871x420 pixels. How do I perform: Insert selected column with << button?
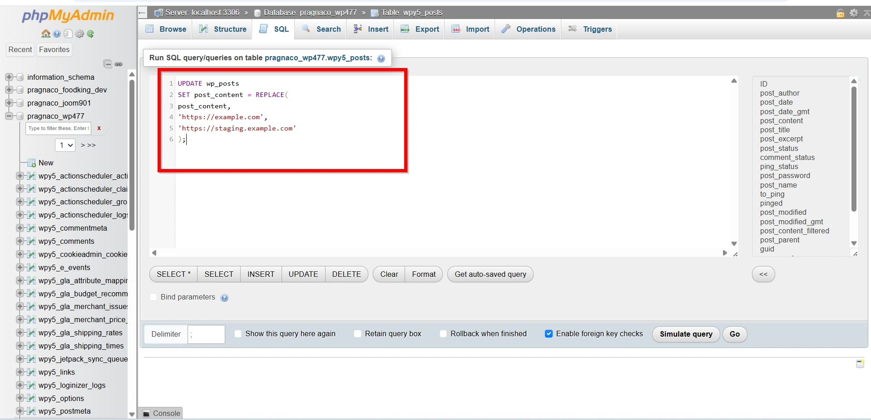coord(763,275)
